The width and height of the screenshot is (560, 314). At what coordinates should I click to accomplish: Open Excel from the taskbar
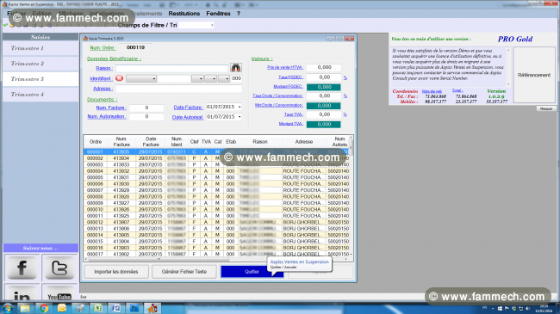pyautogui.click(x=98, y=308)
